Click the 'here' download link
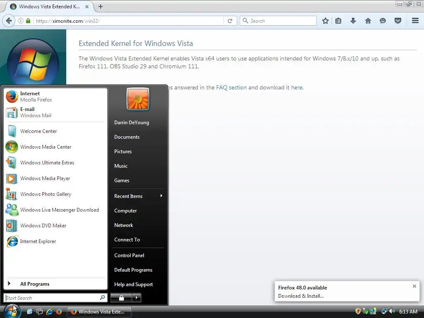 pyautogui.click(x=296, y=88)
